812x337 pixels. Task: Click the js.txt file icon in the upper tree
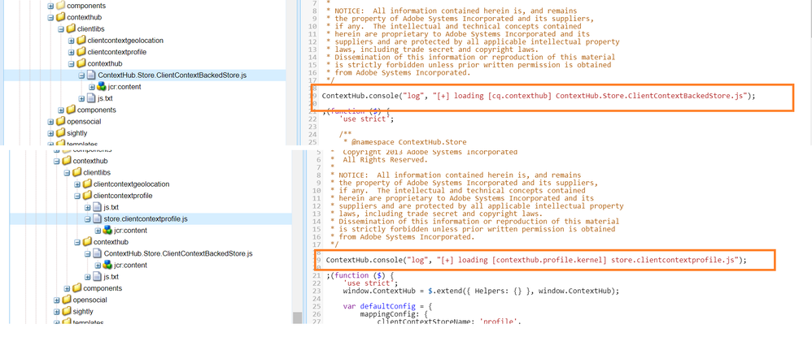point(91,99)
